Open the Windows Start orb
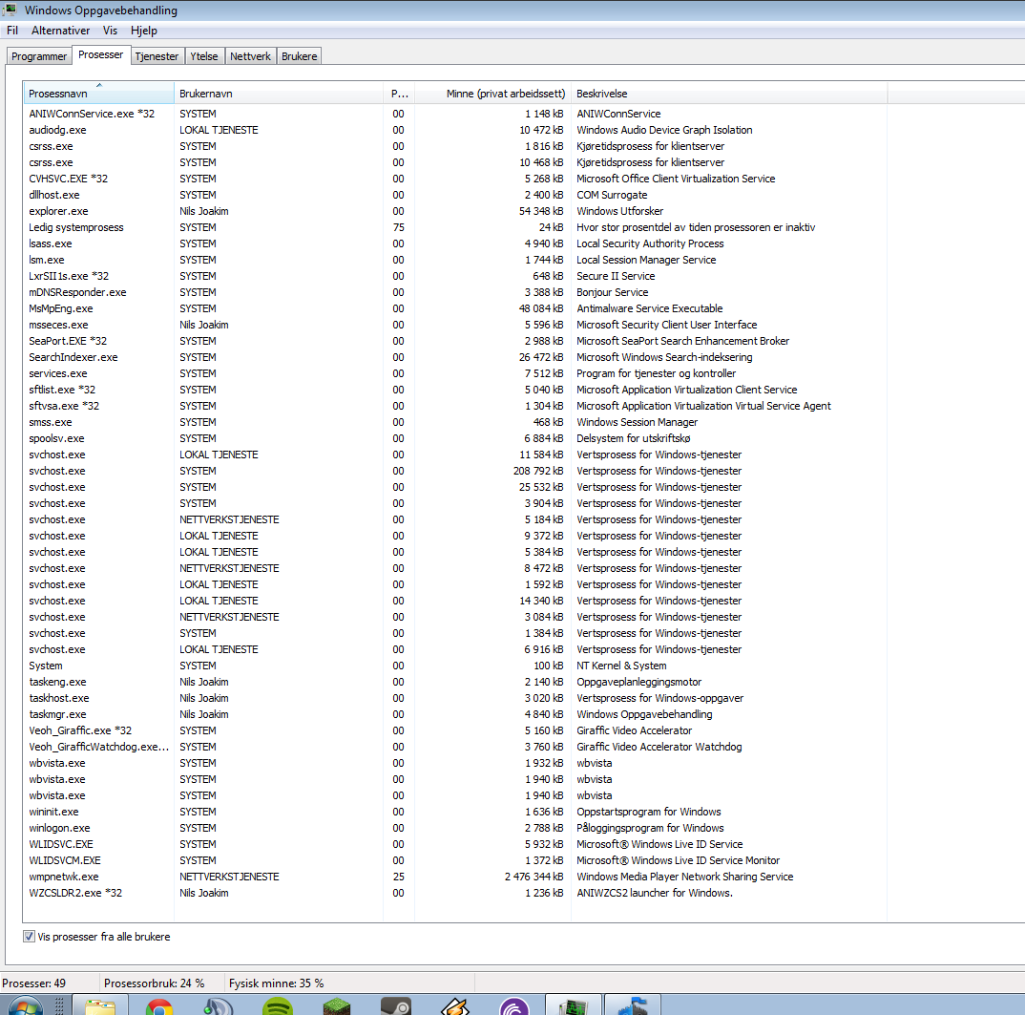Screen dimensions: 1025x1015 [x=25, y=1007]
